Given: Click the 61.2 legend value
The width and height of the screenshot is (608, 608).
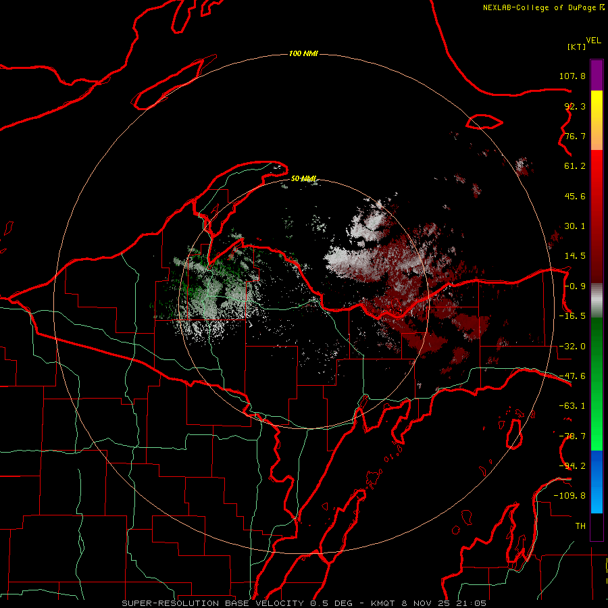Looking at the screenshot, I should point(575,166).
